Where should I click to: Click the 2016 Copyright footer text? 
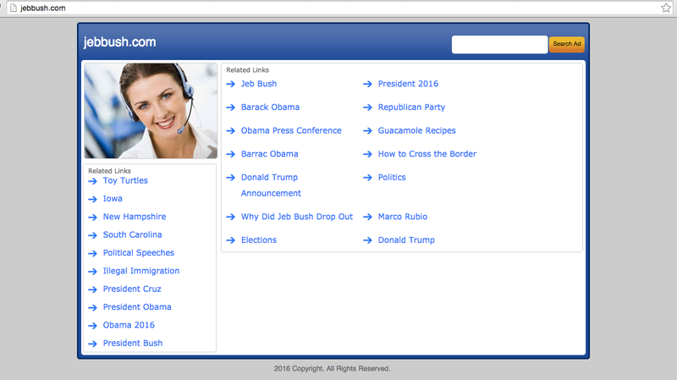pyautogui.click(x=332, y=368)
